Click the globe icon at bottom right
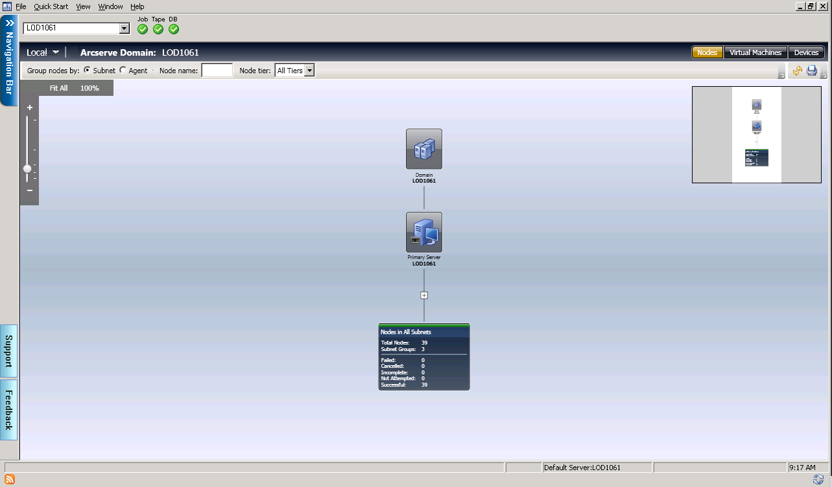The height and width of the screenshot is (487, 832). (x=818, y=479)
